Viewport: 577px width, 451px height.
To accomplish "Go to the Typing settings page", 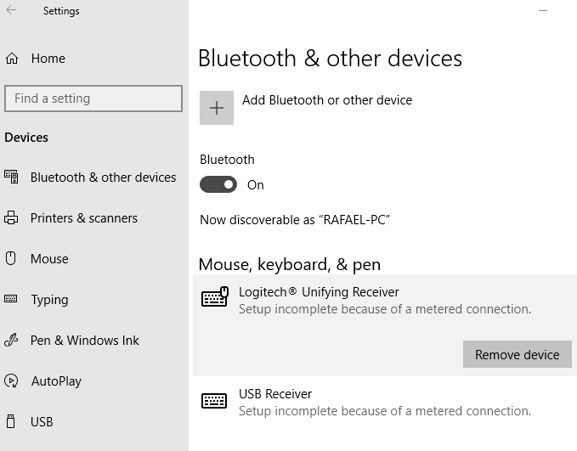I will [49, 300].
